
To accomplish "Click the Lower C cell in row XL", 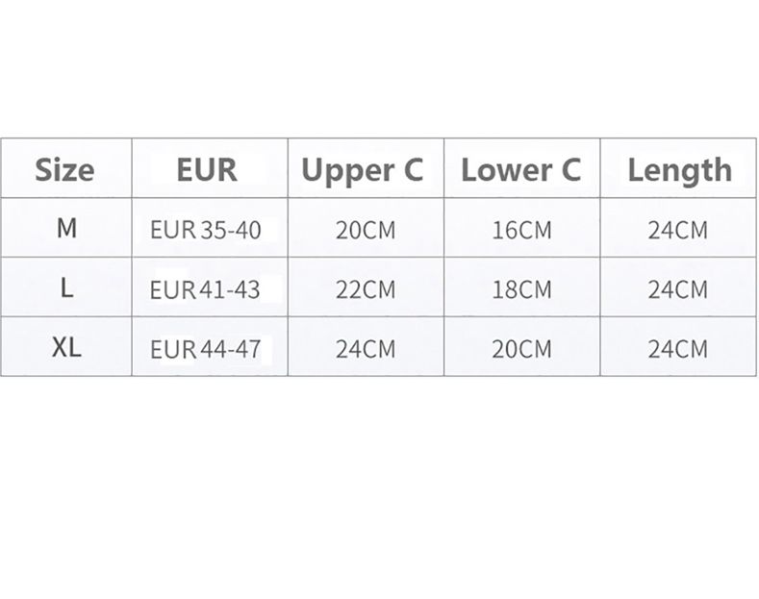I will (521, 348).
